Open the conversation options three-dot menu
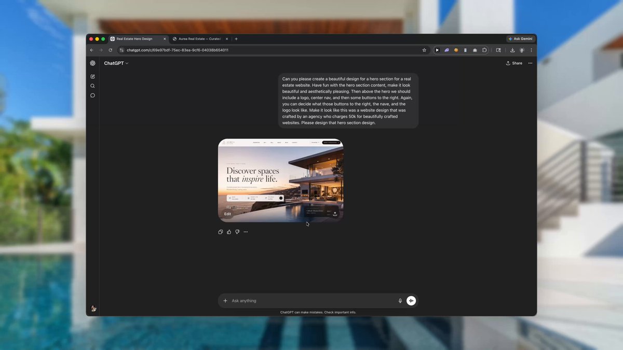The width and height of the screenshot is (623, 350). (530, 63)
